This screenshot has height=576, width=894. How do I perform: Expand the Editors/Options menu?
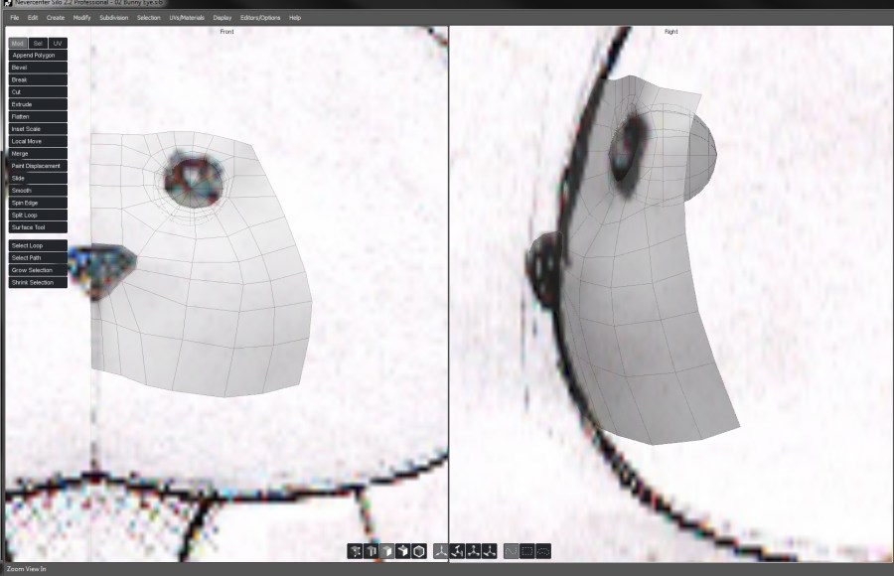click(x=260, y=18)
